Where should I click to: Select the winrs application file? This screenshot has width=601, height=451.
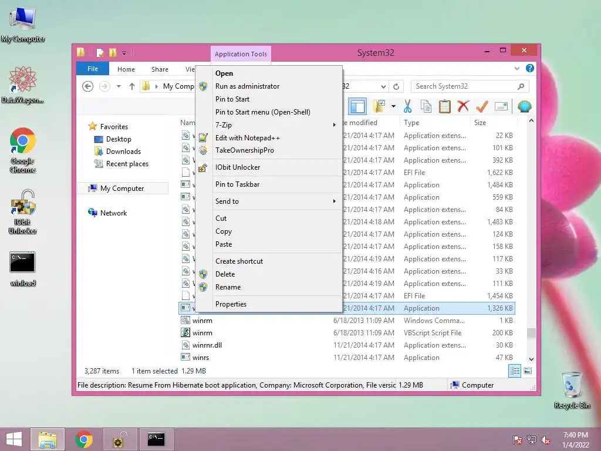click(x=347, y=358)
